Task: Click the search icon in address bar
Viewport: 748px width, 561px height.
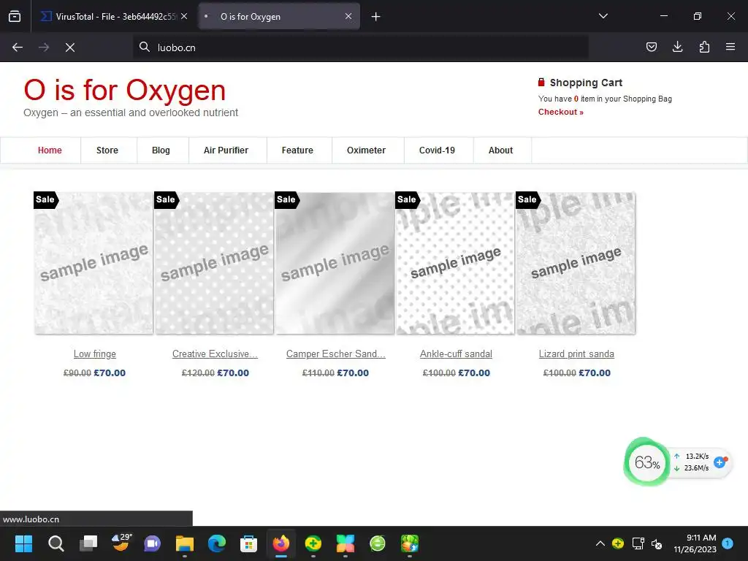Action: click(145, 47)
